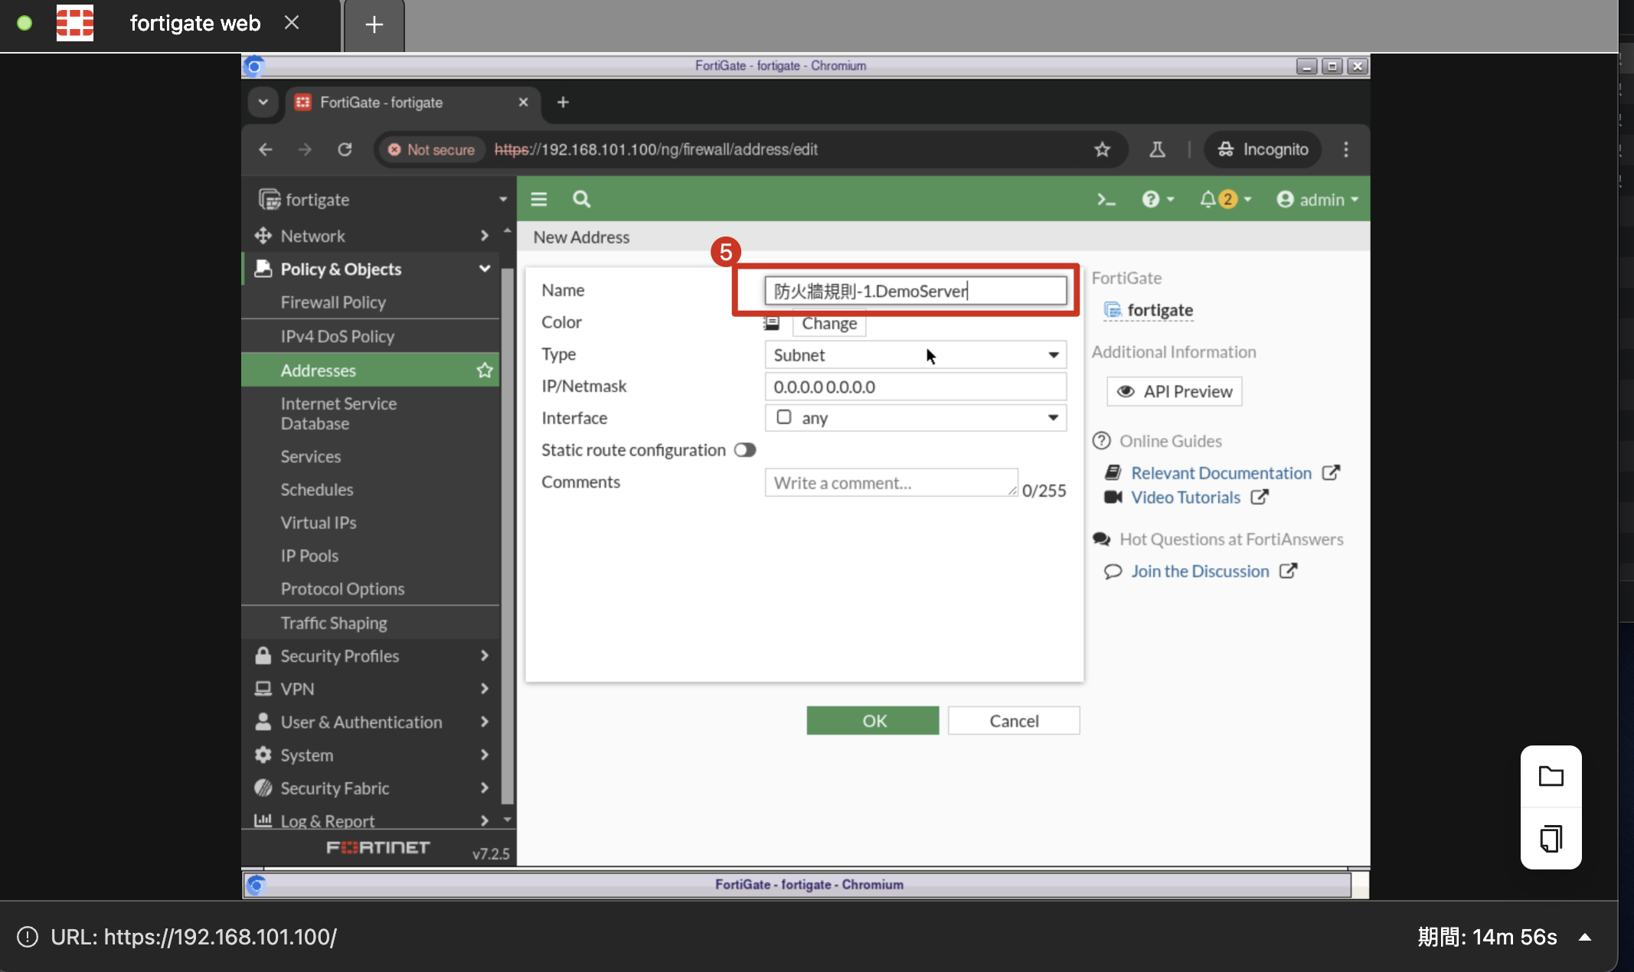Click the folder icon in floating panel
The height and width of the screenshot is (972, 1634).
coord(1551,776)
